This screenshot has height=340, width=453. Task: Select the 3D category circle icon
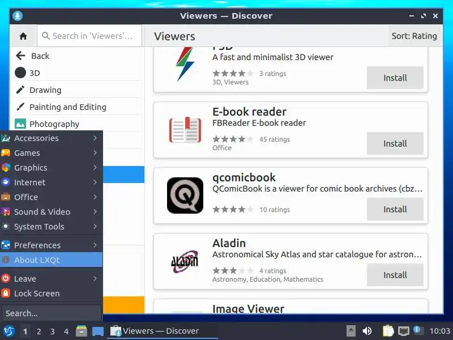[20, 73]
